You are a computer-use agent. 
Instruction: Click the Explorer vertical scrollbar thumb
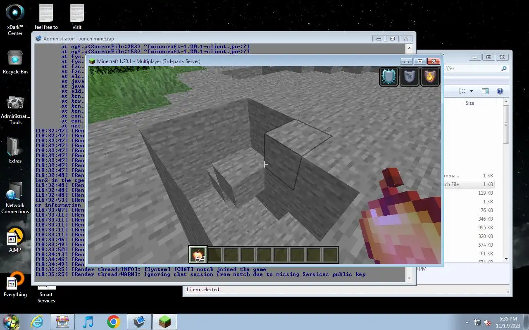pyautogui.click(x=506, y=124)
